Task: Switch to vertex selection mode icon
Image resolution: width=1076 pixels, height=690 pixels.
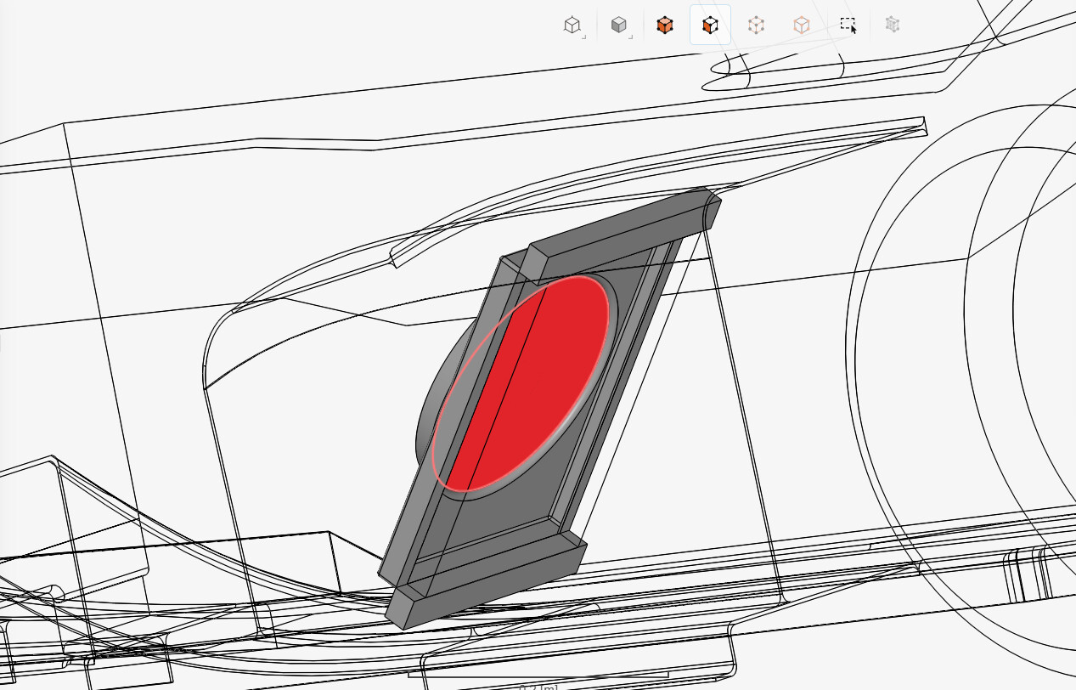Action: pyautogui.click(x=801, y=25)
